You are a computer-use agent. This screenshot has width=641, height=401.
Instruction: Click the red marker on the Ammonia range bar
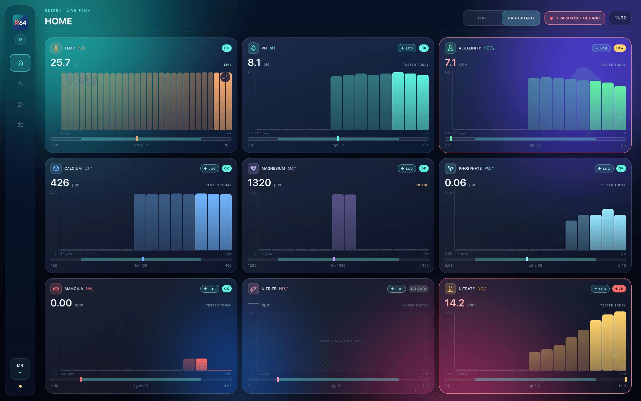coord(81,379)
